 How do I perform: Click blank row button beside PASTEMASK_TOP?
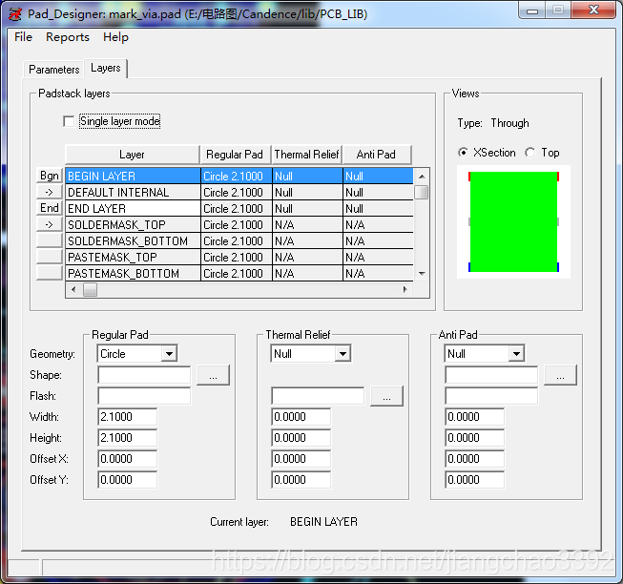pos(50,257)
